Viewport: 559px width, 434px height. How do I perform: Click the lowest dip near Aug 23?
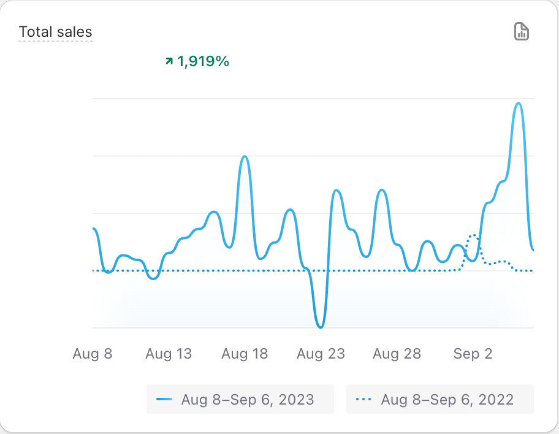point(320,327)
